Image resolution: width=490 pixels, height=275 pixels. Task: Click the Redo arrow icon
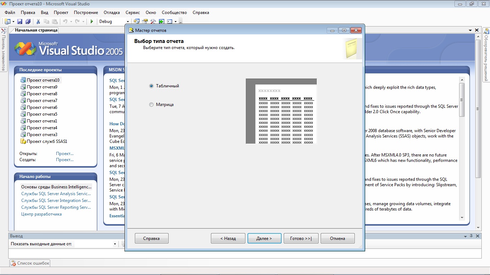click(77, 21)
